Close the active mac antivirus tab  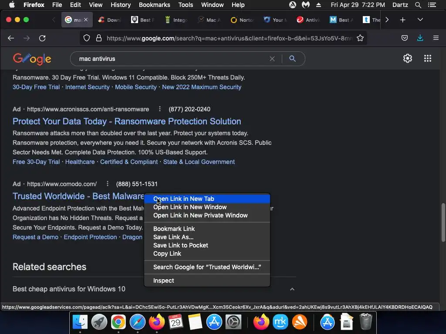[86, 20]
